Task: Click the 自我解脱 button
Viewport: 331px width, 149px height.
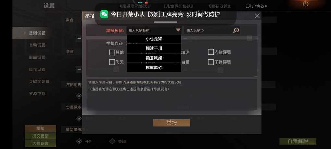Action: (x=298, y=141)
